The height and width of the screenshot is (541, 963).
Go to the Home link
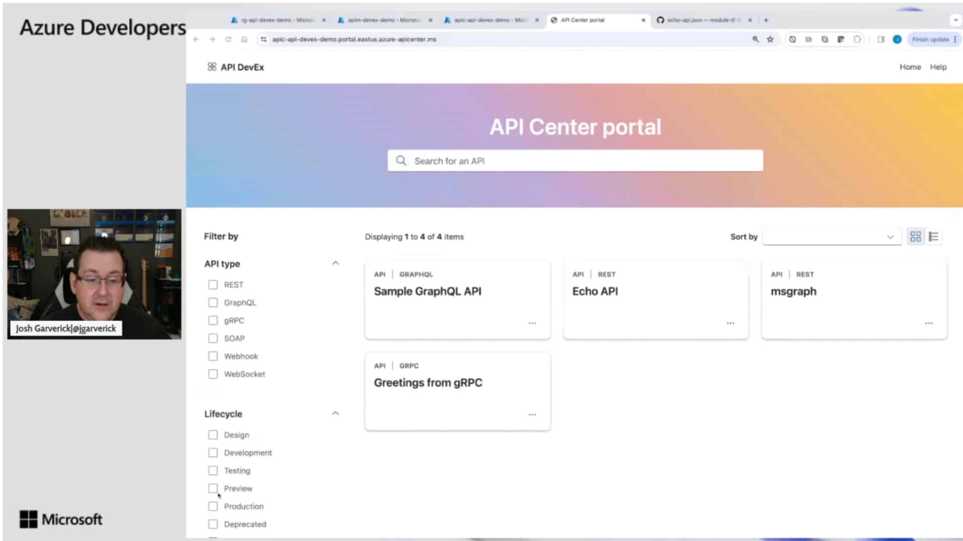[910, 67]
